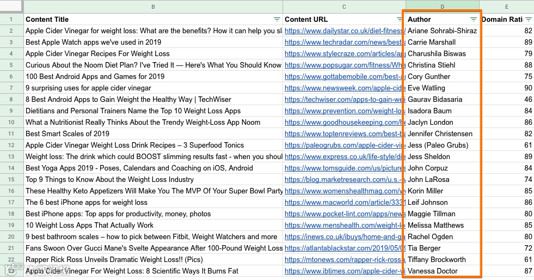Select the author cell Ariane Sohrabi-Shiraz
Image resolution: width=534 pixels, height=280 pixels.
pyautogui.click(x=443, y=31)
